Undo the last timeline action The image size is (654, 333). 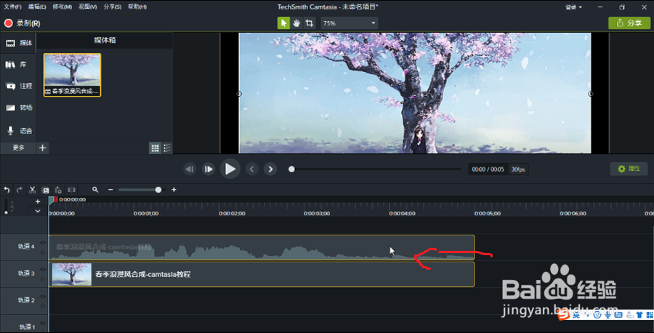tap(7, 190)
